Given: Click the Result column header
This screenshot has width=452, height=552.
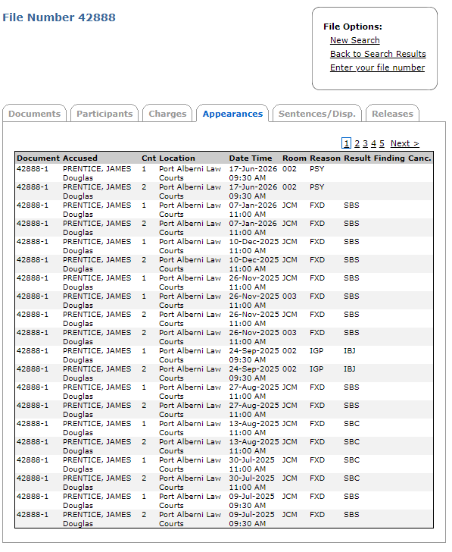Looking at the screenshot, I should tap(357, 158).
